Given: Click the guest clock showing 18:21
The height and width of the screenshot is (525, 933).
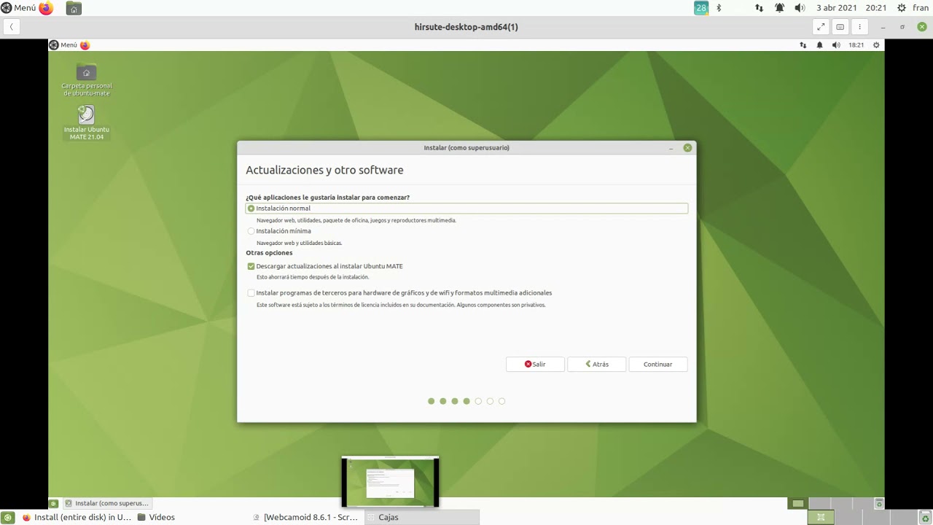Looking at the screenshot, I should pyautogui.click(x=856, y=45).
